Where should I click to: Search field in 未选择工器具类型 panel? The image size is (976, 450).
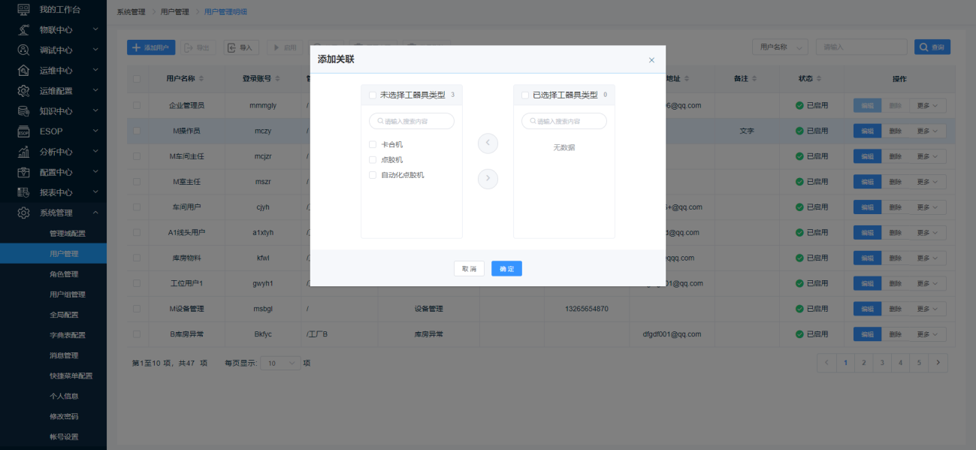412,121
